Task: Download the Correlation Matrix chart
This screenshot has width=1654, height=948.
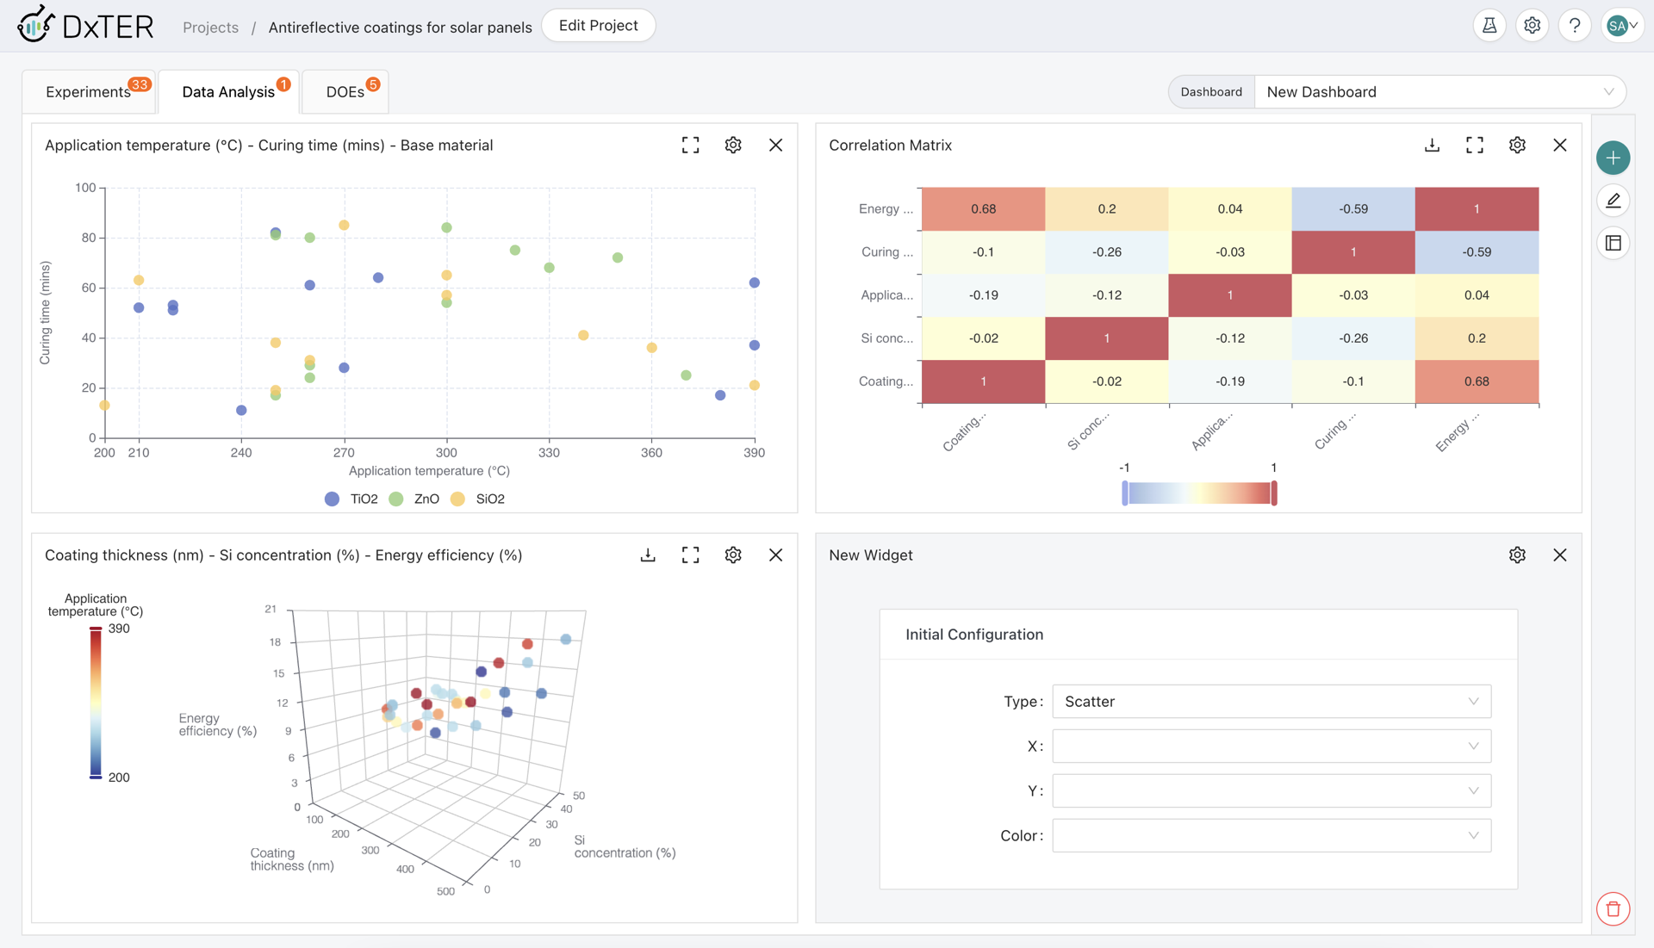Action: (1432, 146)
